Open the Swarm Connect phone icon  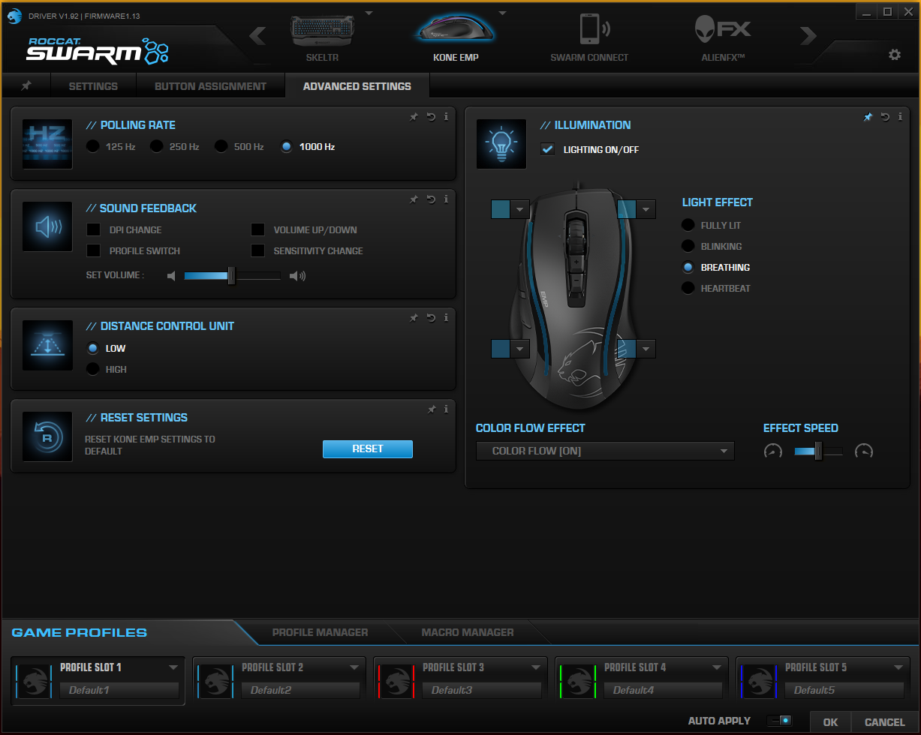[x=594, y=29]
